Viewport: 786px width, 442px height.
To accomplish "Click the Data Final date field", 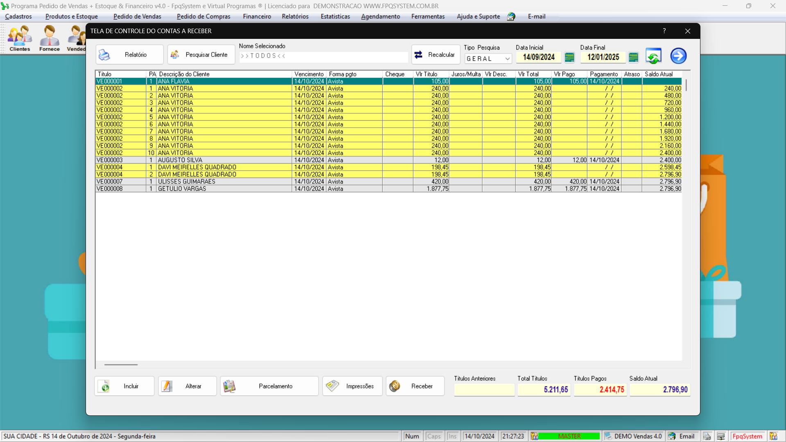I will 603,57.
